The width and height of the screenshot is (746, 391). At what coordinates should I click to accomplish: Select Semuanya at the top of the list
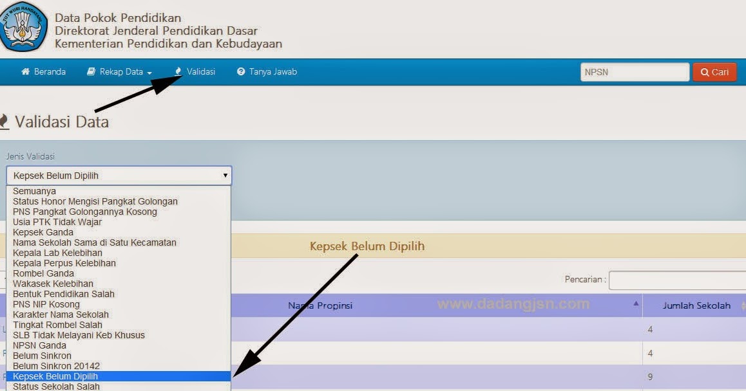point(34,190)
